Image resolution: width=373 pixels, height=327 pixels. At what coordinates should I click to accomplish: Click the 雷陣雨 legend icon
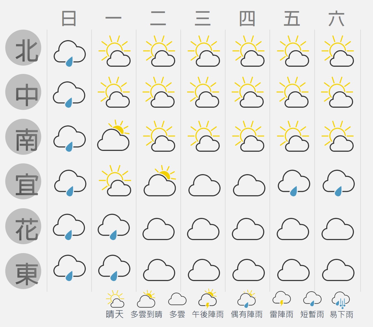coord(282,299)
